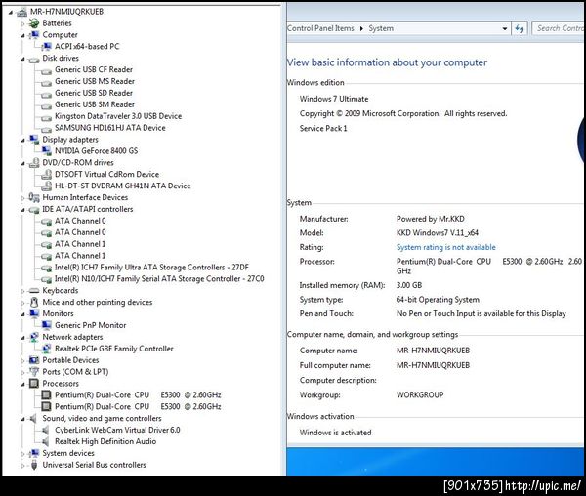The height and width of the screenshot is (496, 586).
Task: Click the KKD Windows7 V.11_x64 model value
Action: click(438, 233)
